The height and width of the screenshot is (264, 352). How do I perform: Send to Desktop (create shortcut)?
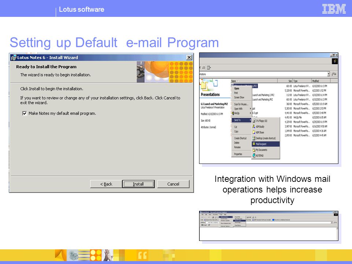tap(266, 138)
